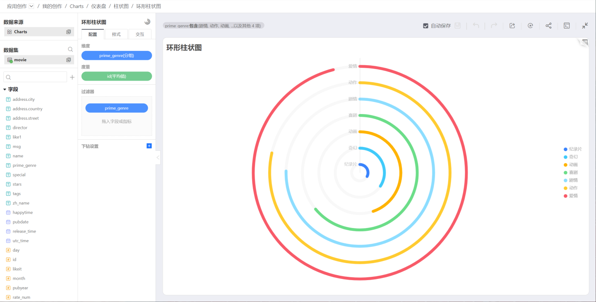
Task: Click the export icon in top toolbar
Action: (x=512, y=26)
